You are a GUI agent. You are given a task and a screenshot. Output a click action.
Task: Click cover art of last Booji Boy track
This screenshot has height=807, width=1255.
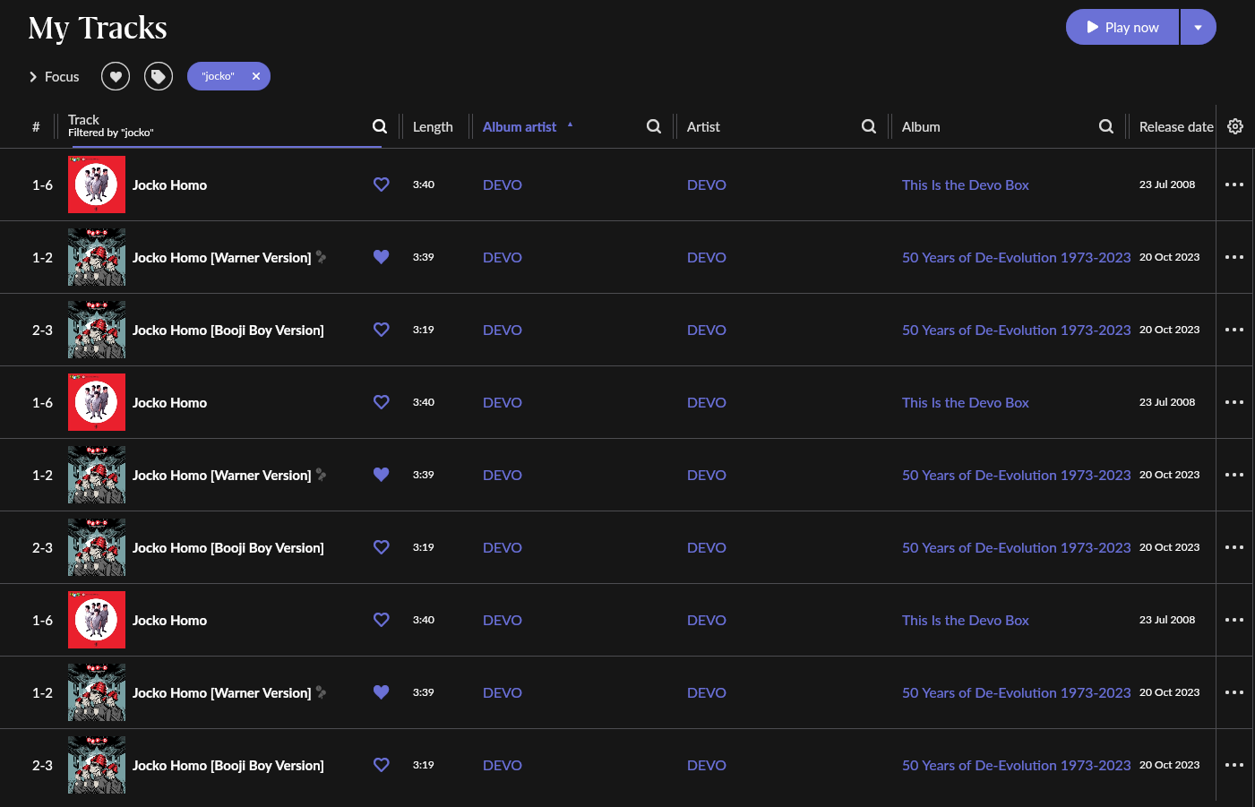[97, 765]
